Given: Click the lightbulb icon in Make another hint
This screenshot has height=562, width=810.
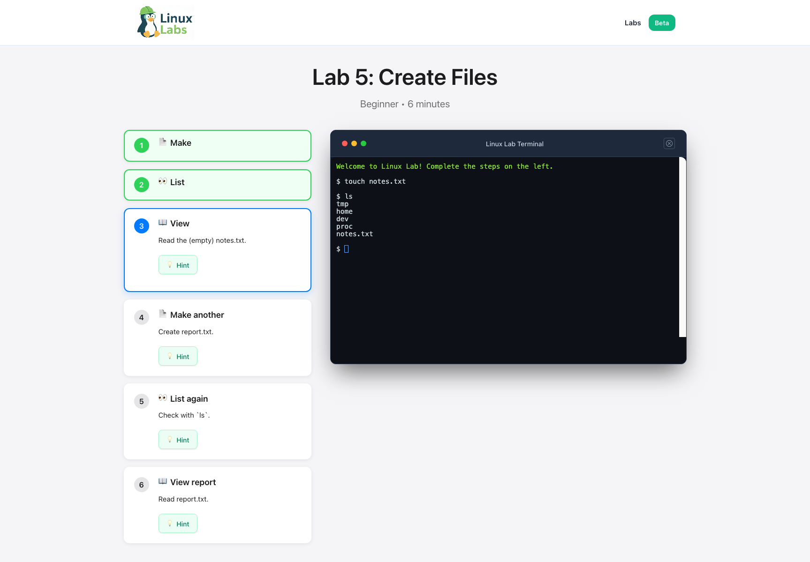Looking at the screenshot, I should (x=170, y=356).
